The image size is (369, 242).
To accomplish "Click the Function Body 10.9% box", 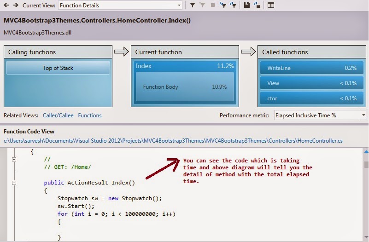I will click(x=185, y=86).
